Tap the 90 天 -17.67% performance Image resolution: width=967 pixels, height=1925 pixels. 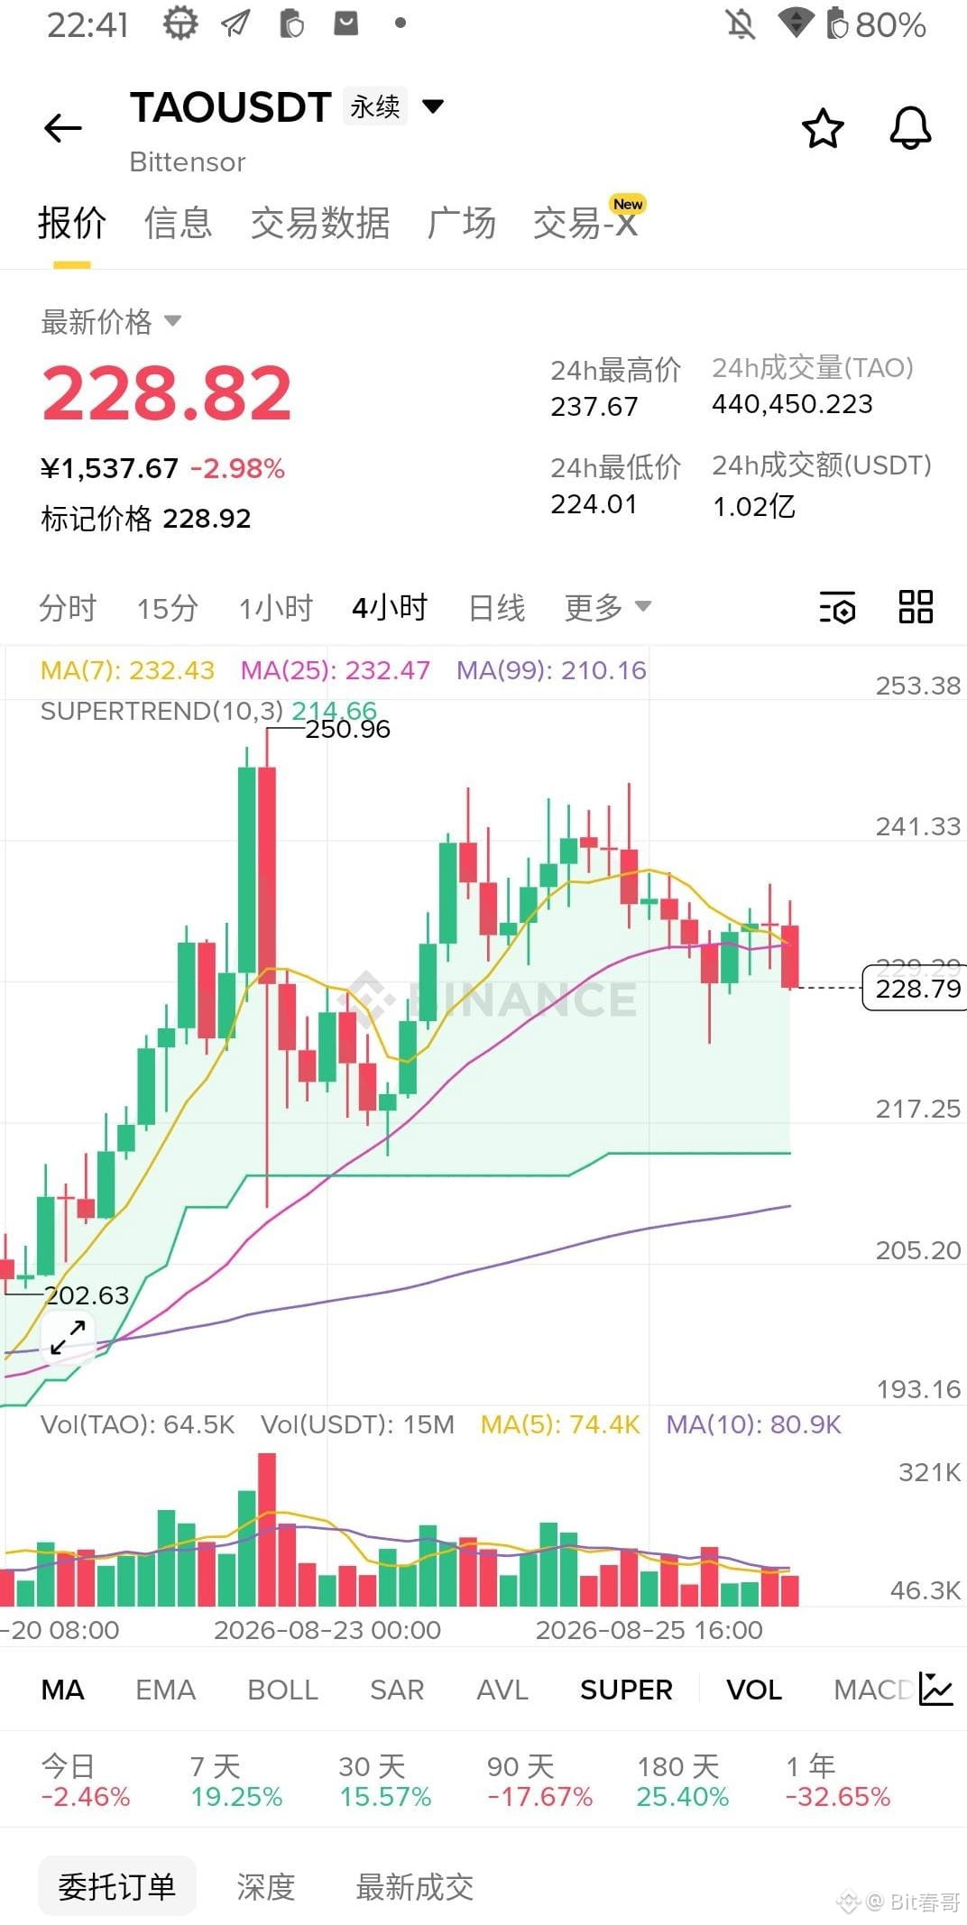pos(539,1781)
